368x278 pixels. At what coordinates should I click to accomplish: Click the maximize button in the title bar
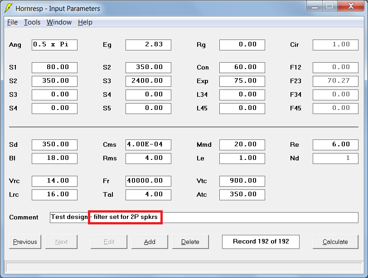[x=330, y=6]
